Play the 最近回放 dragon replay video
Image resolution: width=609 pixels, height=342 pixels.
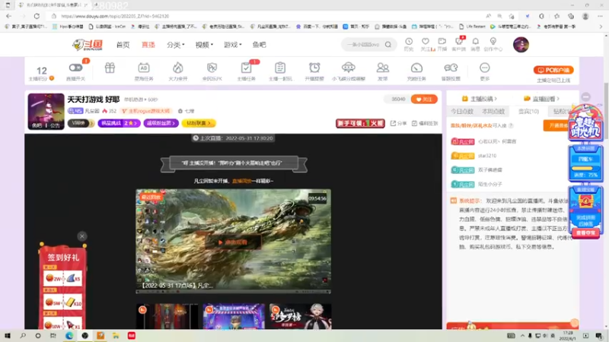tap(233, 242)
